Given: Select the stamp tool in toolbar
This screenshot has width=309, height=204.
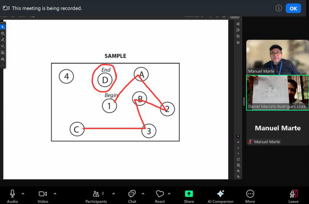Looking at the screenshot, I should pos(2,59).
